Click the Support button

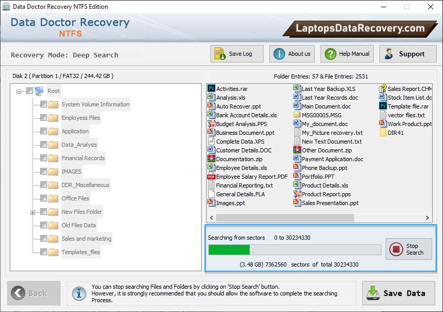408,54
